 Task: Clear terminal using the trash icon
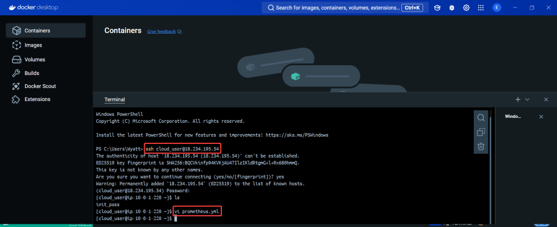[481, 146]
